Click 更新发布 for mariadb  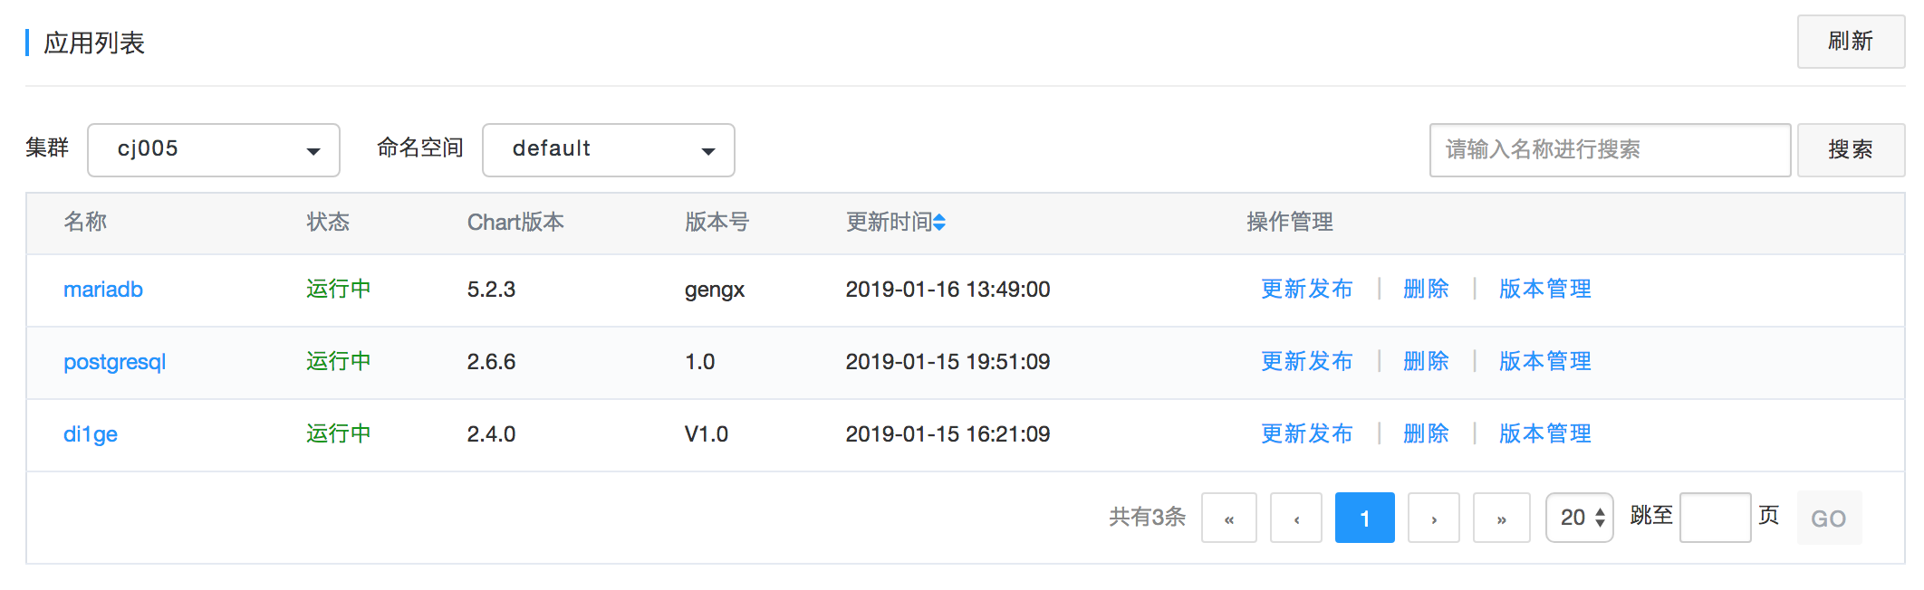pos(1307,290)
